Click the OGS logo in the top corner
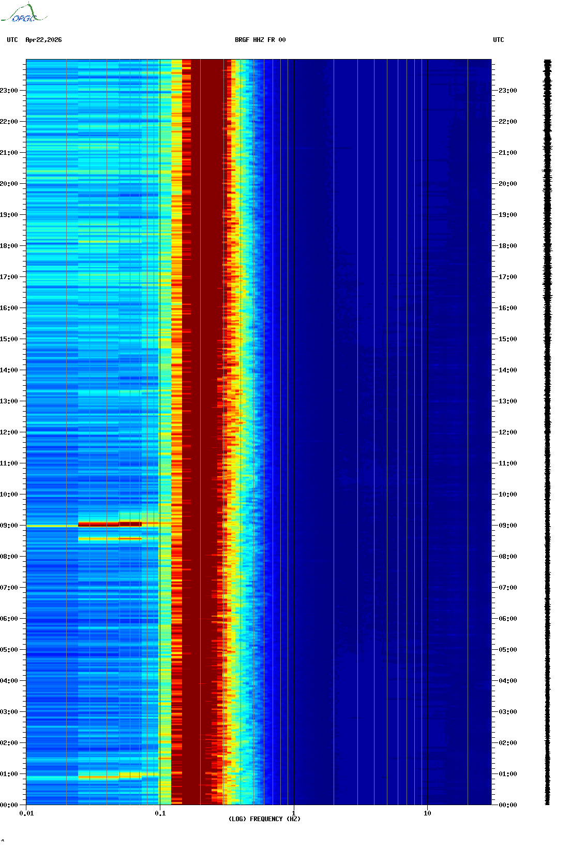570x846 pixels. click(23, 13)
